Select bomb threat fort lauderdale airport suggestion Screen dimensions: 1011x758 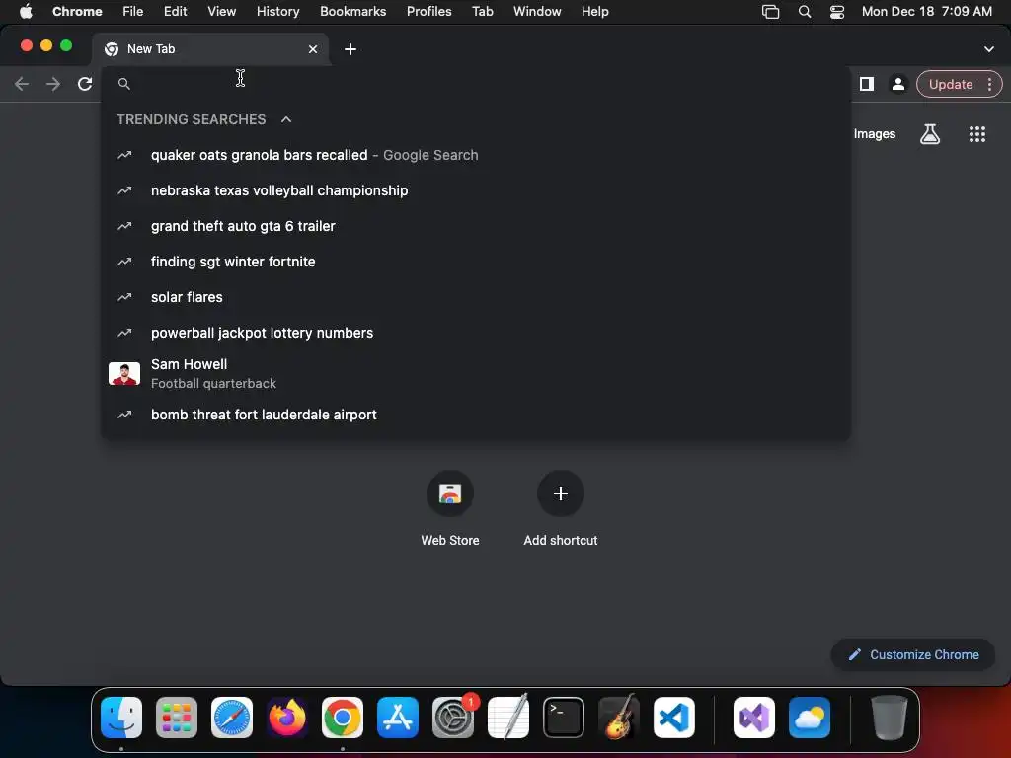[x=476, y=415]
